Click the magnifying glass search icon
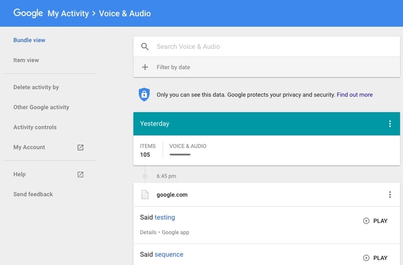 (145, 46)
